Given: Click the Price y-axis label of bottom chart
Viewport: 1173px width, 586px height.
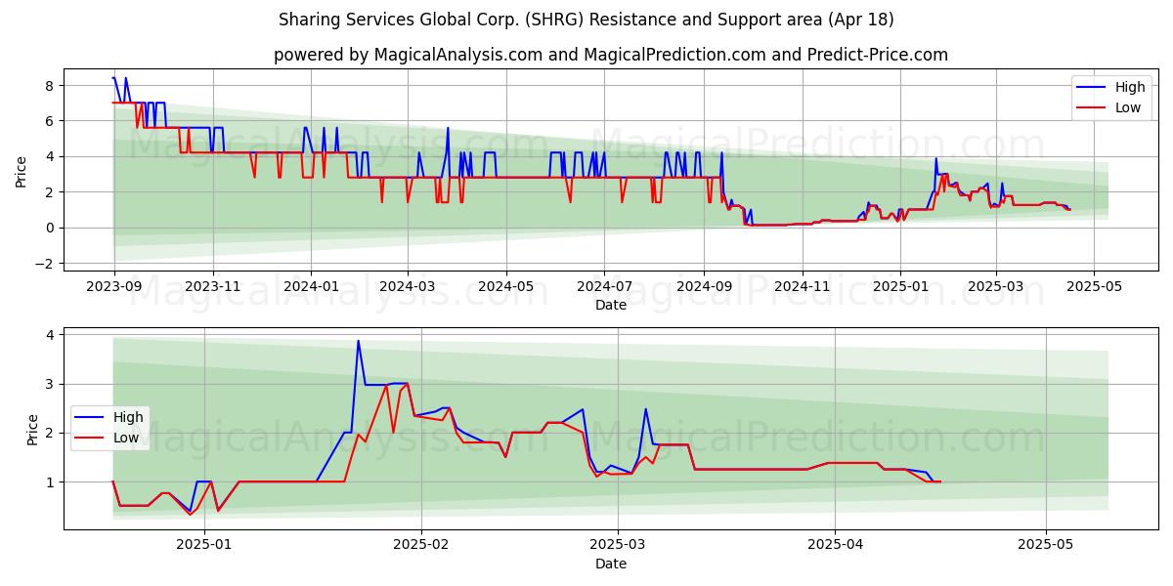Looking at the screenshot, I should (33, 429).
